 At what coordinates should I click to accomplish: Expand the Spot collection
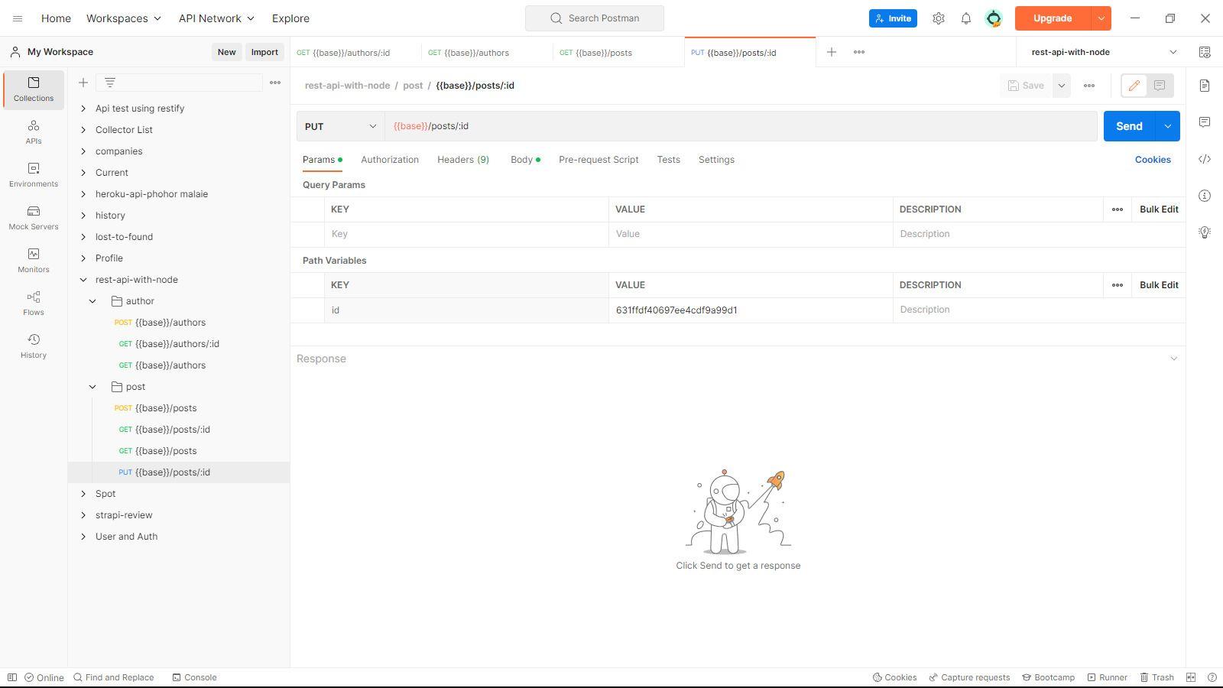tap(83, 494)
